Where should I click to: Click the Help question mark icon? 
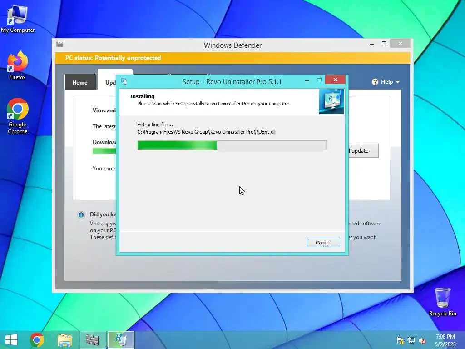coord(375,82)
